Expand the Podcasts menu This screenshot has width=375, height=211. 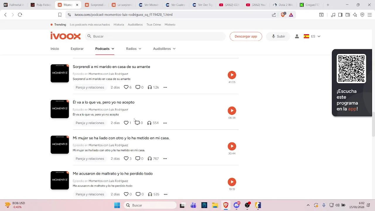click(105, 49)
